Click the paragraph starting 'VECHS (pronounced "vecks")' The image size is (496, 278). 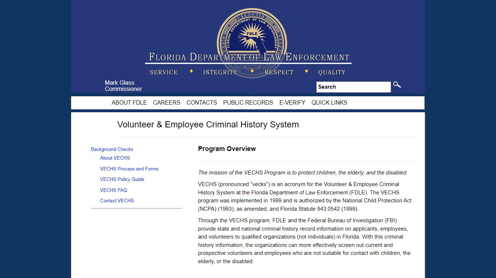click(x=305, y=197)
